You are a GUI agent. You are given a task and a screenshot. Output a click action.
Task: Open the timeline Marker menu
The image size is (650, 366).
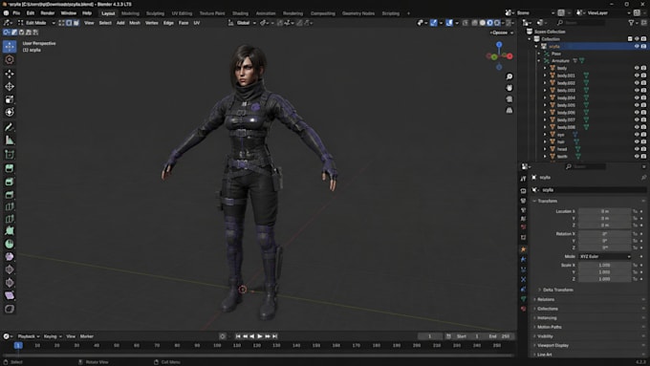pyautogui.click(x=87, y=336)
